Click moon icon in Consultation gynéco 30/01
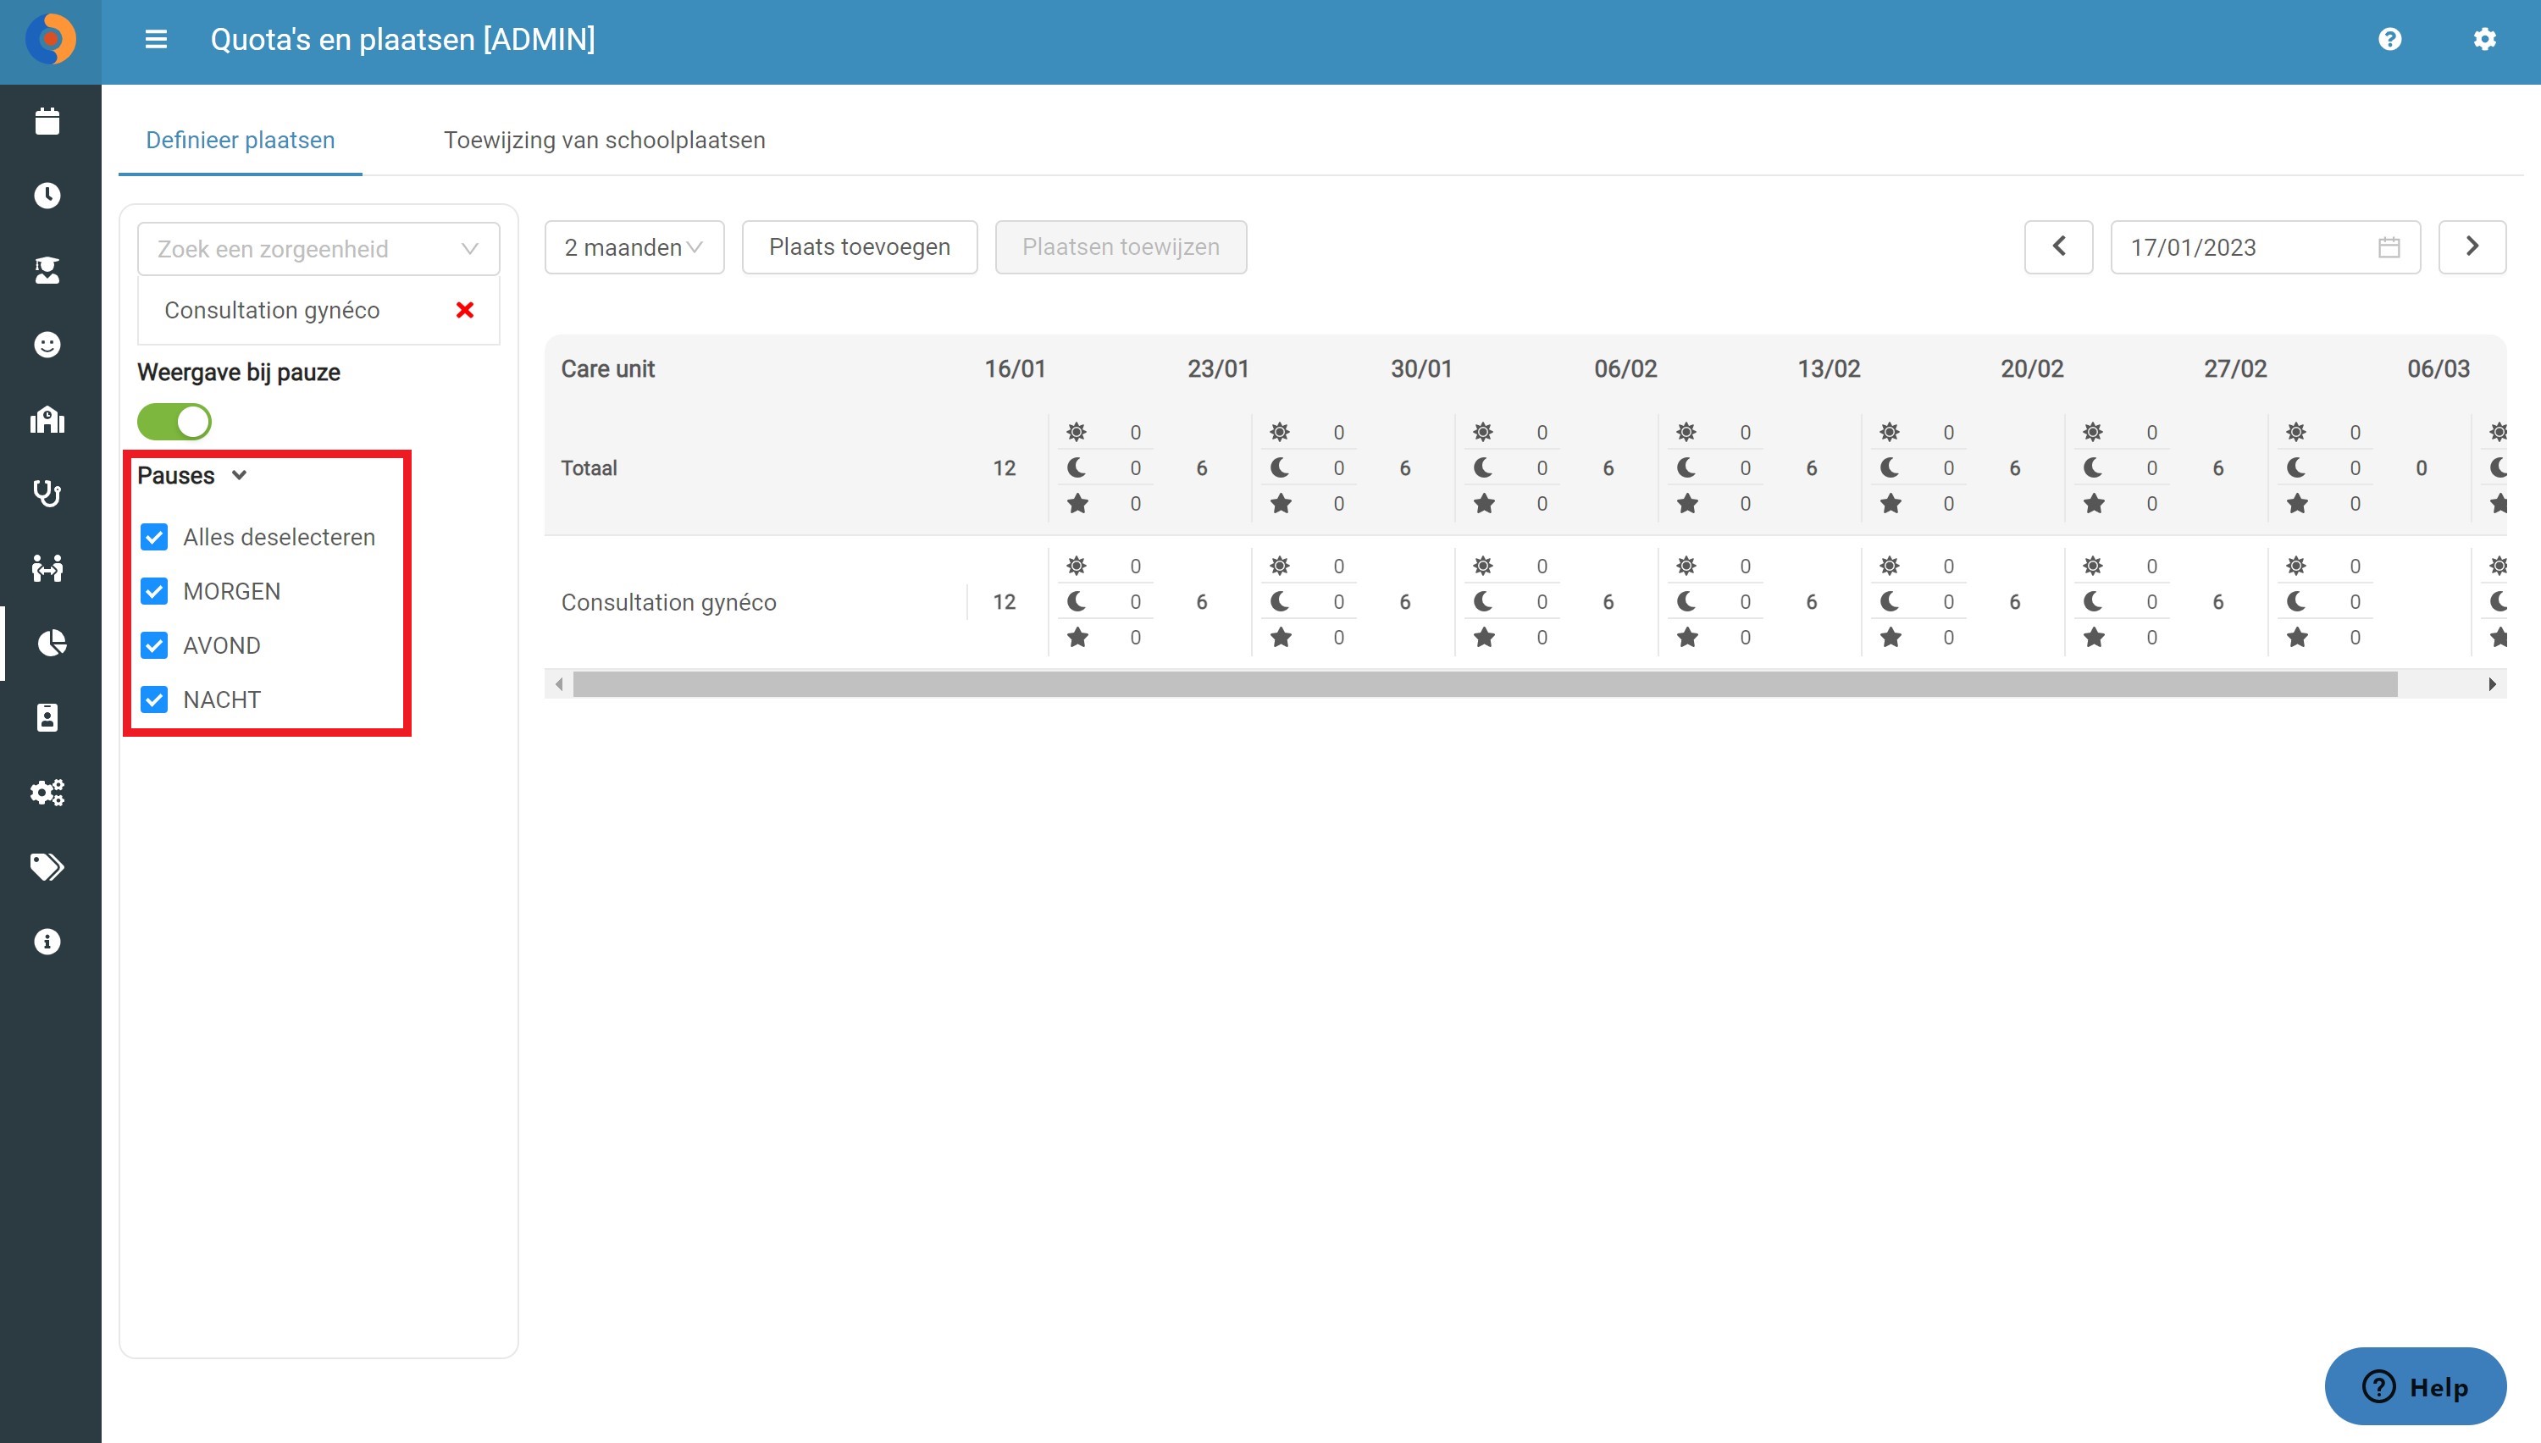 [1484, 601]
